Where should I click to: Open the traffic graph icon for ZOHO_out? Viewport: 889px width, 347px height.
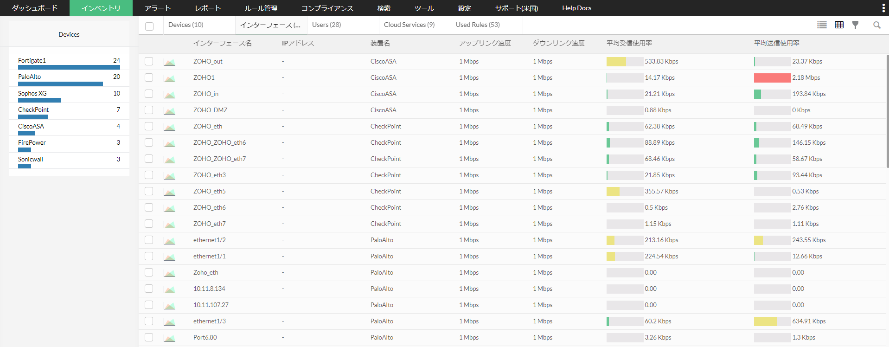[x=169, y=62]
